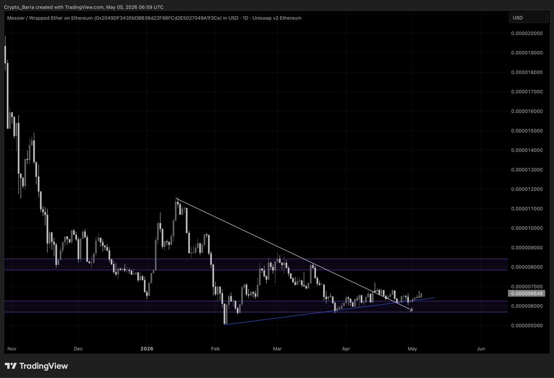Screen dimensions: 554x378
Task: Click price axis label 0.000005000
Action: pyautogui.click(x=528, y=326)
